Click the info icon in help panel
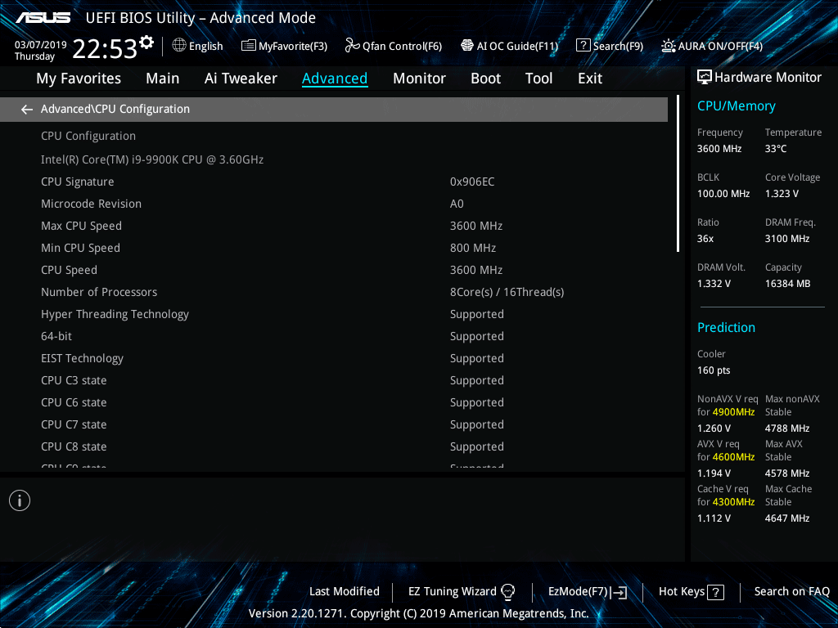This screenshot has height=628, width=838. point(20,500)
